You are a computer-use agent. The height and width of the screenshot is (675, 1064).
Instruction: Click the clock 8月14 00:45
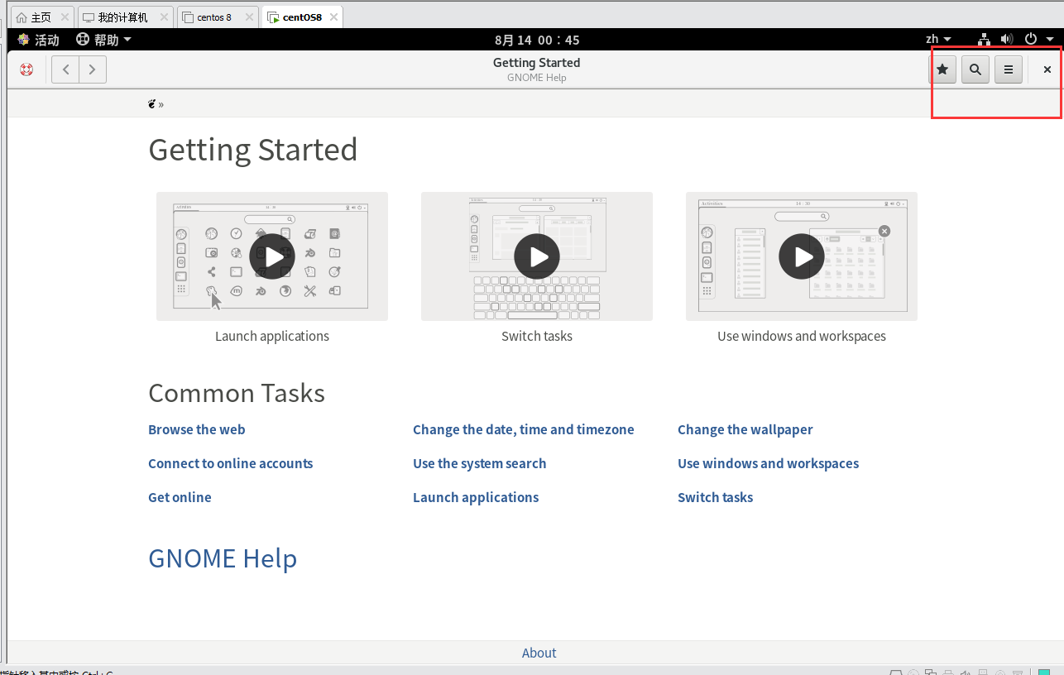537,40
